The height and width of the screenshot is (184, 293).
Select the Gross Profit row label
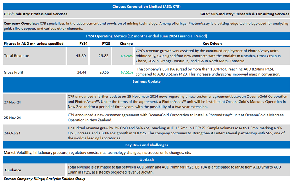pos(14,72)
